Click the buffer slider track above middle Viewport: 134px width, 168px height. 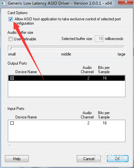66,48
